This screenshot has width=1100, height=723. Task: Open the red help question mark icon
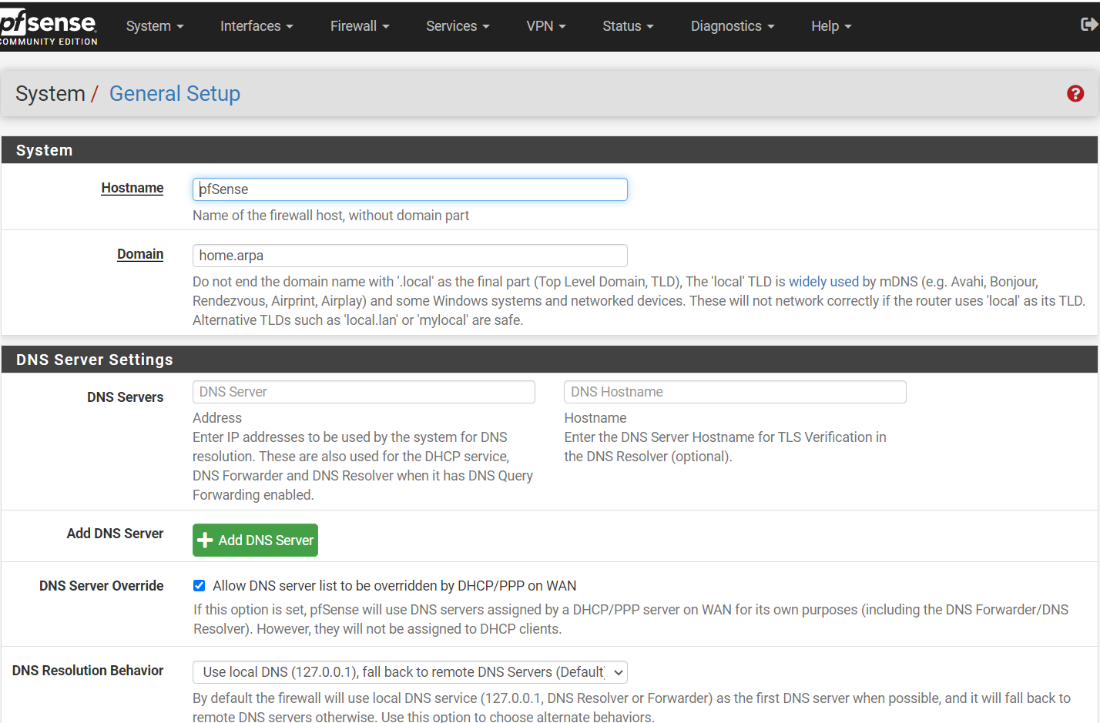coord(1075,94)
